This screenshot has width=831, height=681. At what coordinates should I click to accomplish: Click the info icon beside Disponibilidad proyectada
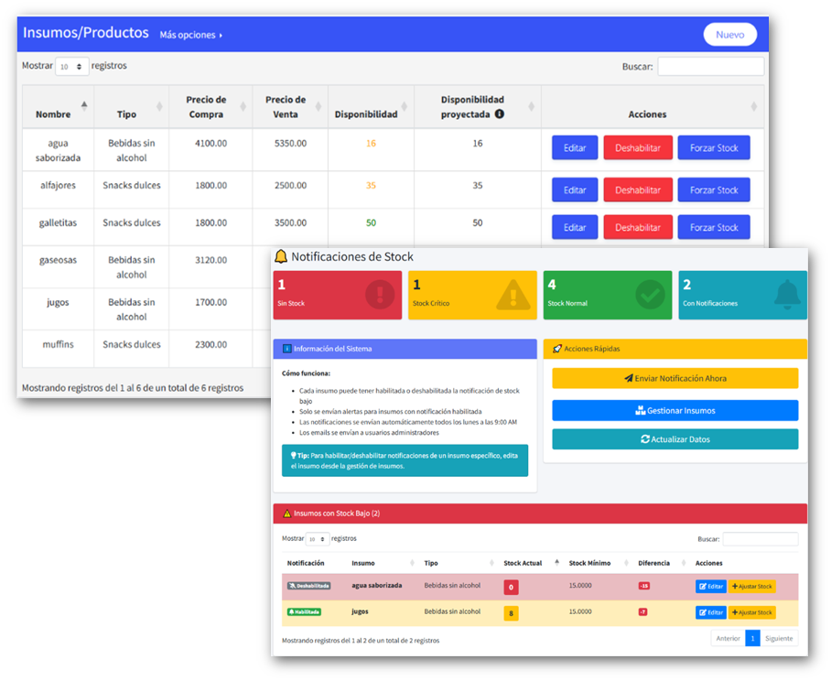500,114
